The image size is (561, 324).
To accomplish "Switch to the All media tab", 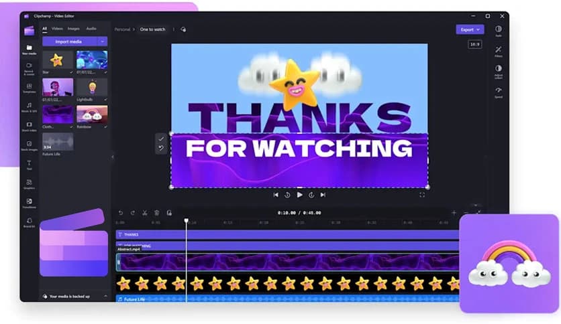I will tap(45, 29).
